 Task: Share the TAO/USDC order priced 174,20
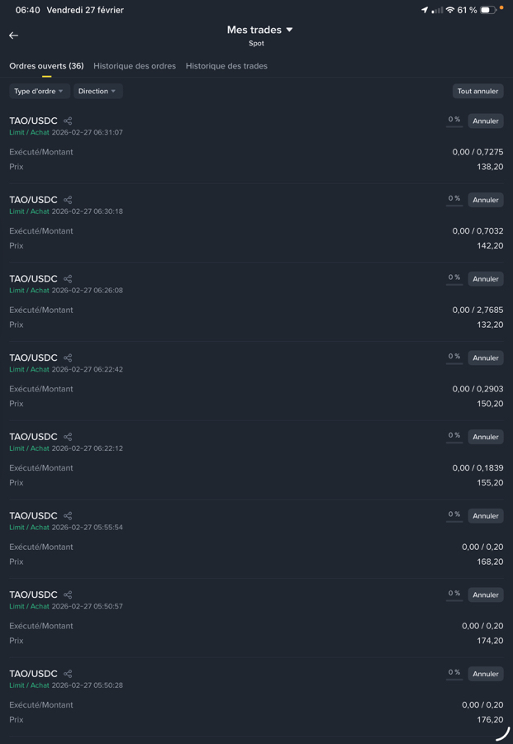click(68, 595)
